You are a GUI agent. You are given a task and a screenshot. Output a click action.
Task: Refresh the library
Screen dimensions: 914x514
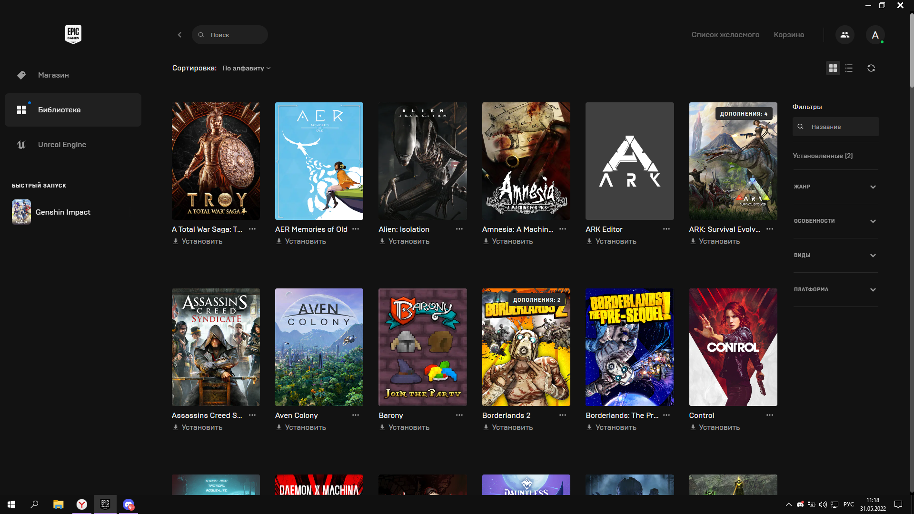pos(871,68)
